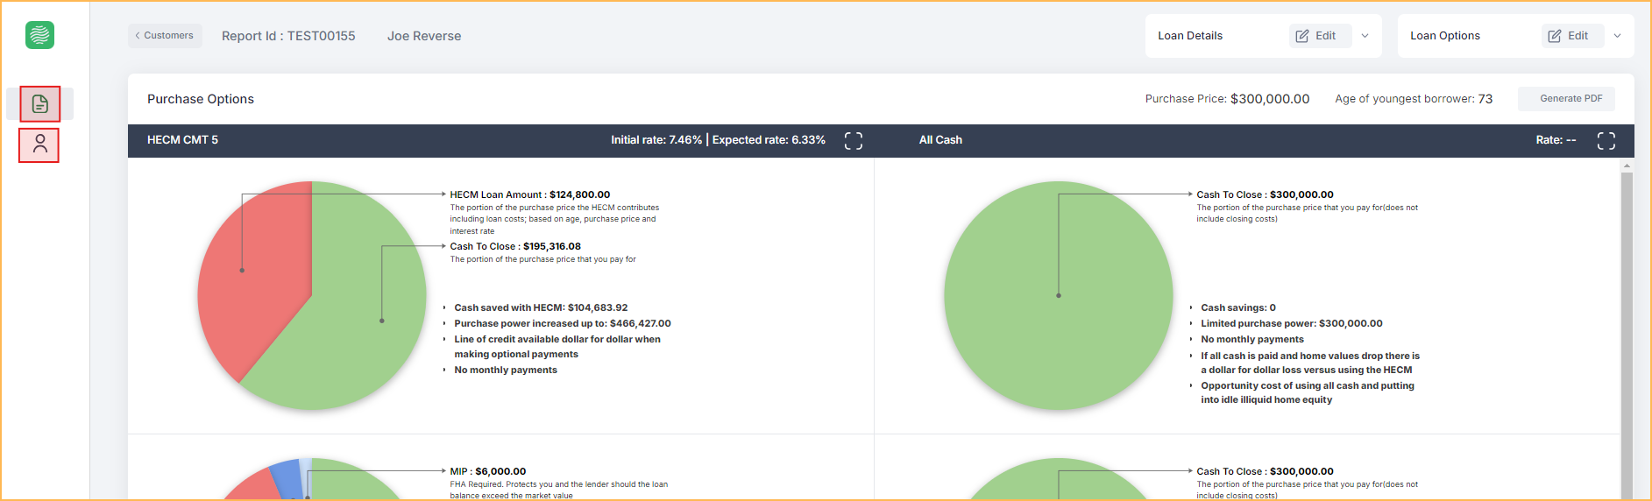Click 'Purchase power increased up to: $466,427.00'
The image size is (1652, 501).
click(563, 323)
